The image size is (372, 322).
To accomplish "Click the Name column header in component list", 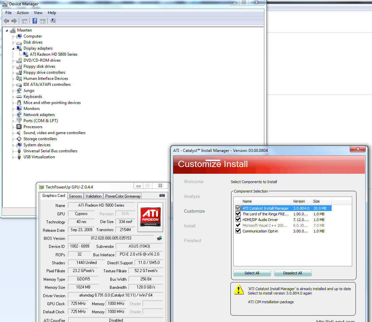I will 266,201.
